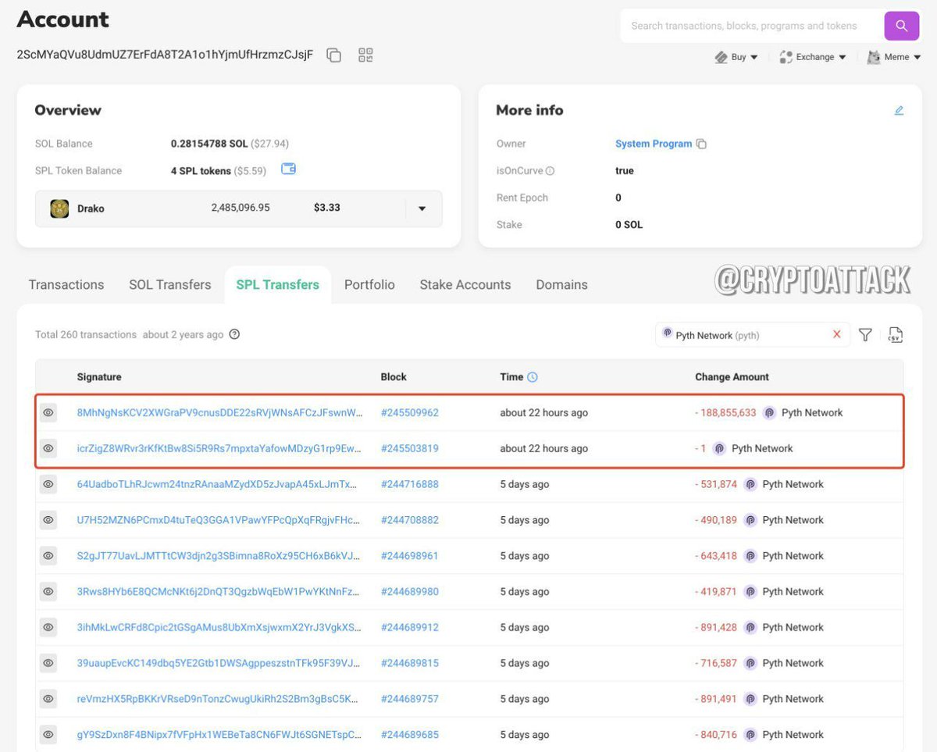This screenshot has width=937, height=752.
Task: Open the Meme dropdown menu
Action: [x=894, y=57]
